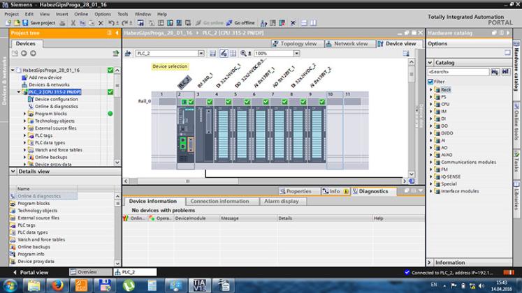The height and width of the screenshot is (293, 522).
Task: Open the Options menu
Action: 103,14
